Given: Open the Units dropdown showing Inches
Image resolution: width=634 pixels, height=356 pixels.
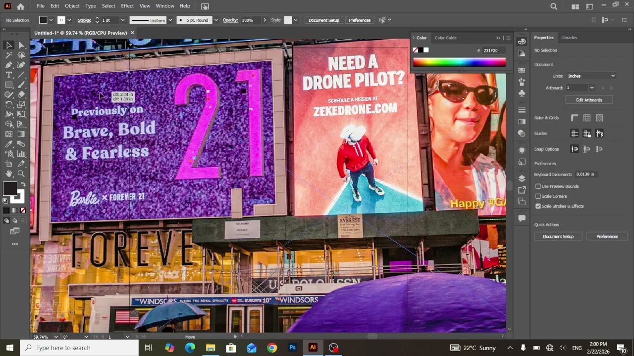Looking at the screenshot, I should (591, 76).
